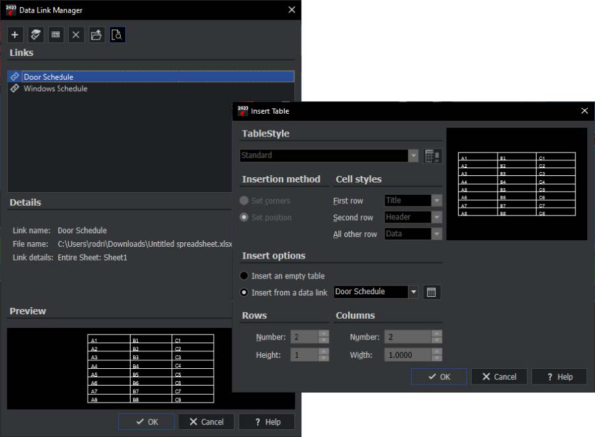Select the Door Schedule link in the Links list
This screenshot has width=595, height=437.
pos(151,77)
